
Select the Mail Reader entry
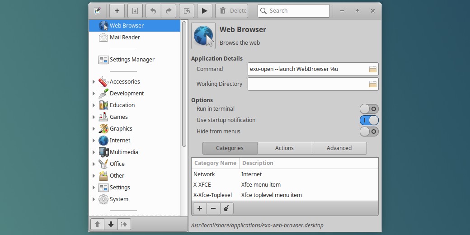(x=135, y=37)
